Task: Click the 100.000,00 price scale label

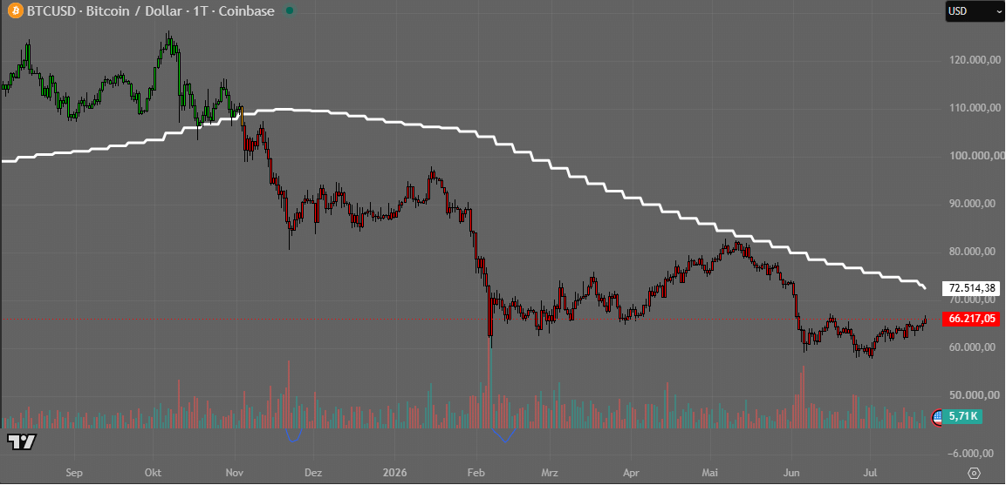Action: pos(975,157)
